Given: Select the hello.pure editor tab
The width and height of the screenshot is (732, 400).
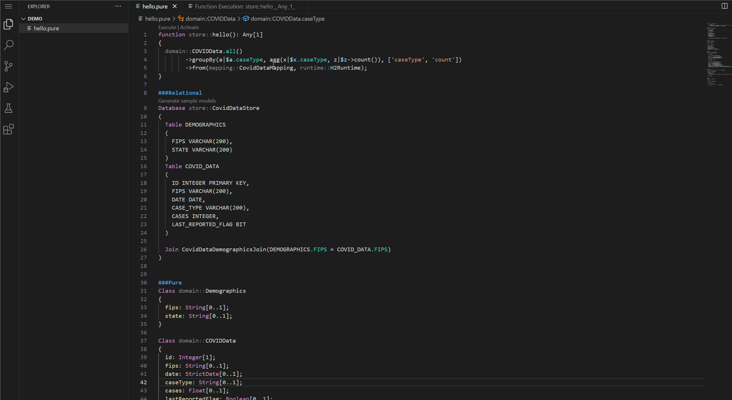Looking at the screenshot, I should point(155,6).
